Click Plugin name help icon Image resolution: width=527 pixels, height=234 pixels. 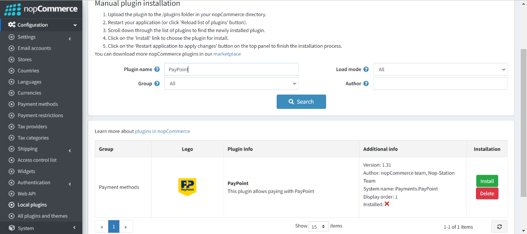[157, 70]
